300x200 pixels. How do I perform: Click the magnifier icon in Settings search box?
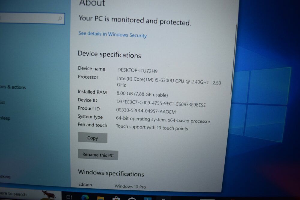60,18
